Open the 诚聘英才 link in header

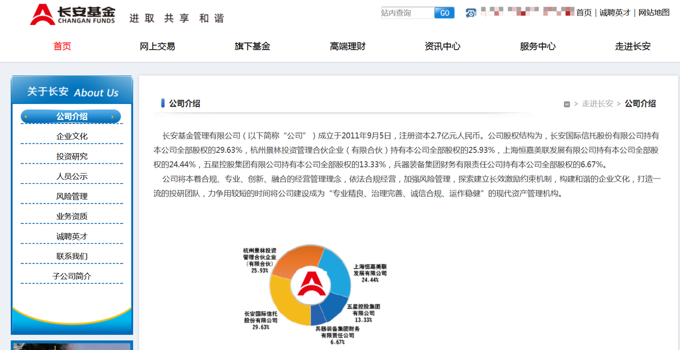pos(615,12)
